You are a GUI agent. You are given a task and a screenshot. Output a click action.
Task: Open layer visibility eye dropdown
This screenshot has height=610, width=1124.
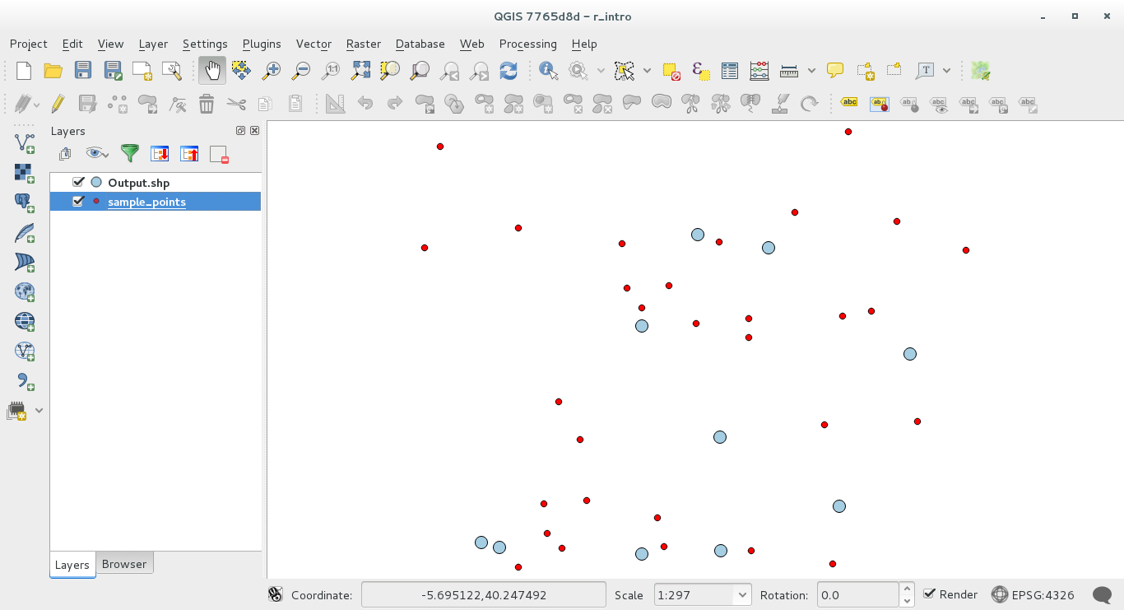click(x=98, y=153)
